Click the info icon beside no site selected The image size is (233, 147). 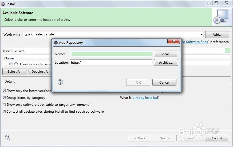16,64
